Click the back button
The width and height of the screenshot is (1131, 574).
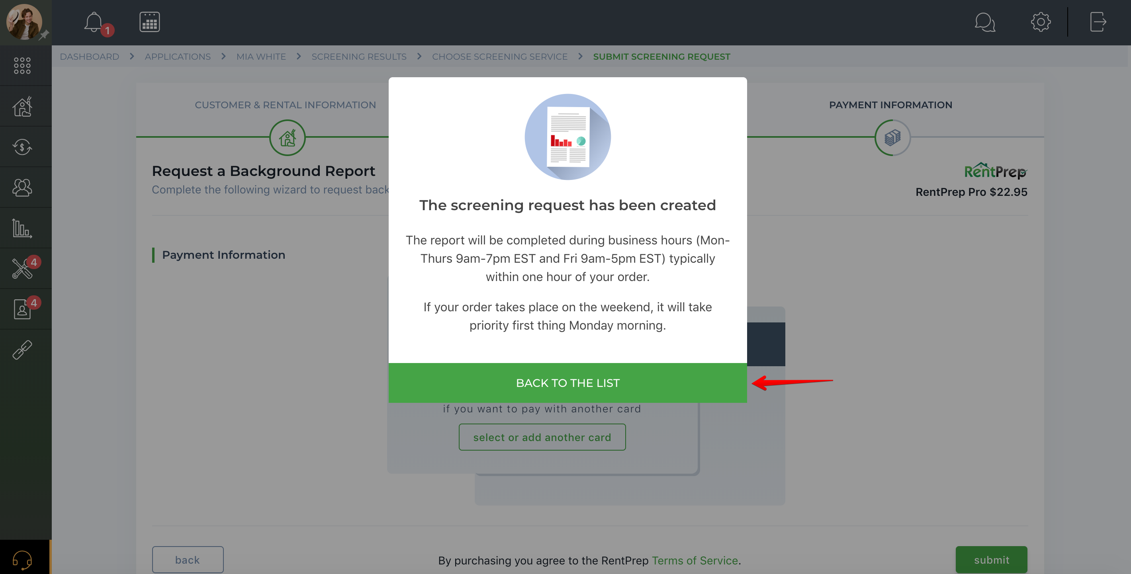[x=188, y=560]
